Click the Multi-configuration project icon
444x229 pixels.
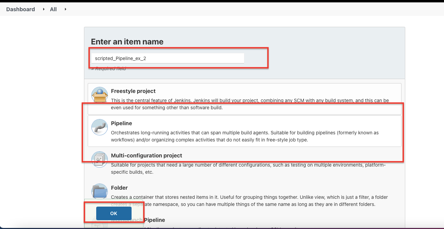click(x=99, y=159)
